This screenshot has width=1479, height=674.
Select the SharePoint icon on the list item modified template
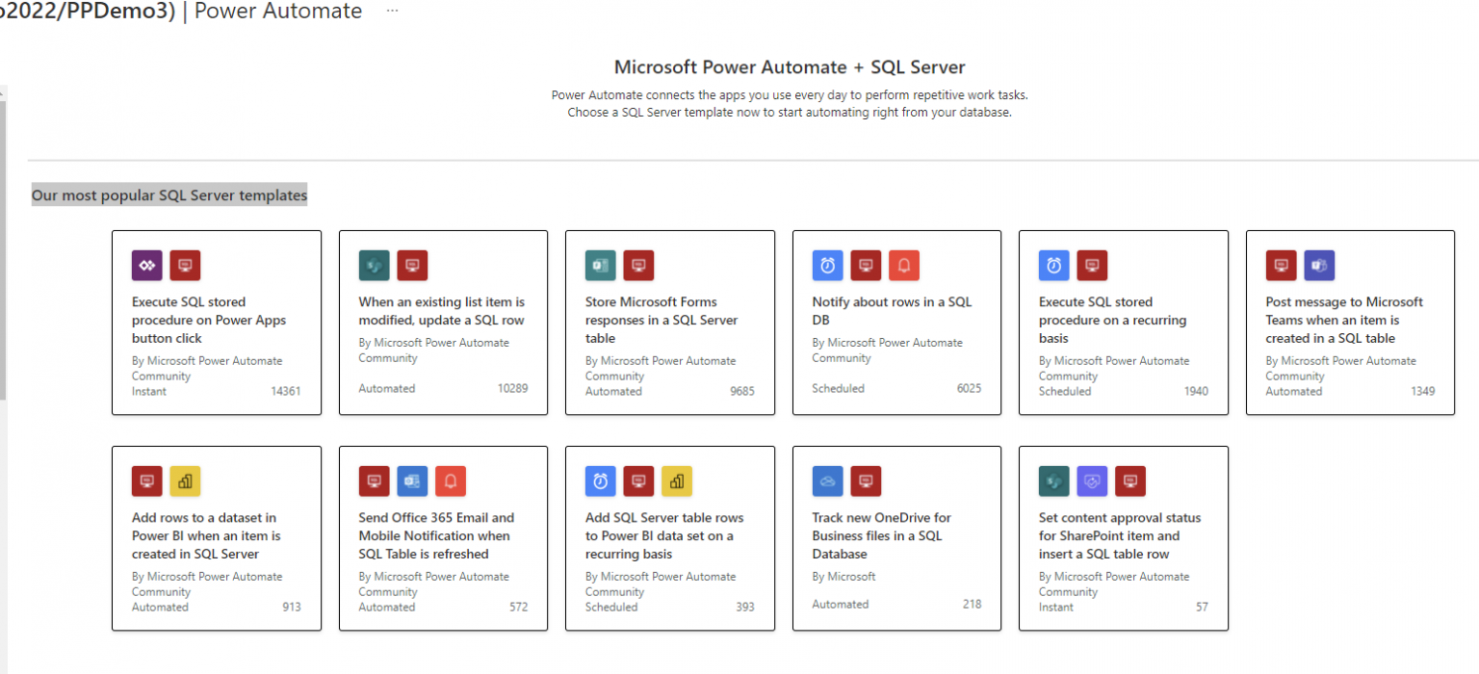[x=374, y=265]
